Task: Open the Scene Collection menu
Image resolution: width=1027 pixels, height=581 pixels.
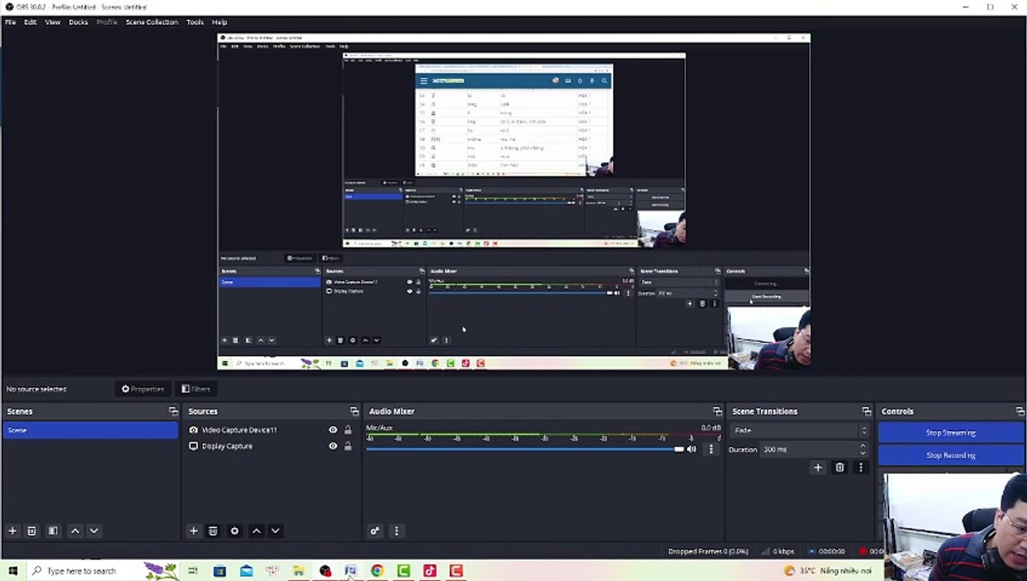Action: pyautogui.click(x=152, y=22)
